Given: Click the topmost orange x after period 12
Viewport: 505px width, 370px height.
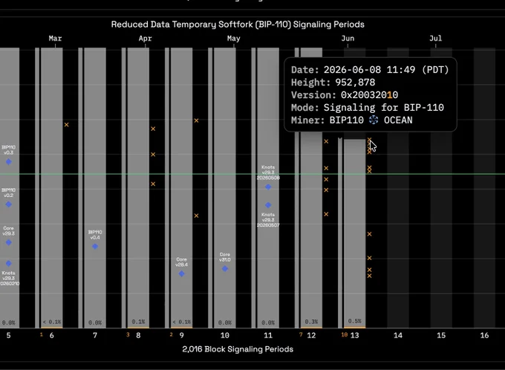Looking at the screenshot, I should (326, 141).
